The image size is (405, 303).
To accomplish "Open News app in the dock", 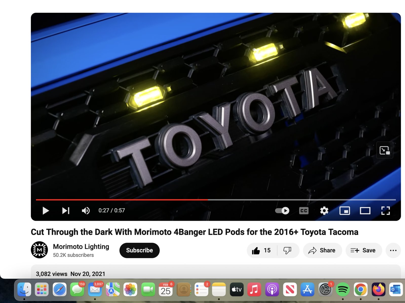I will (290, 289).
